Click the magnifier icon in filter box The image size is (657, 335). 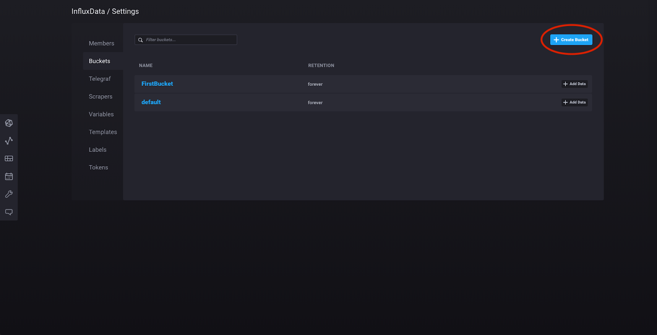tap(140, 40)
